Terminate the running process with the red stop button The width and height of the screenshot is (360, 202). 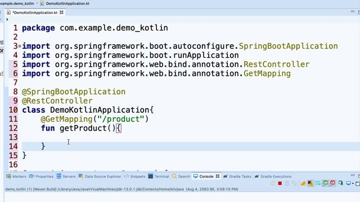[x=280, y=183]
